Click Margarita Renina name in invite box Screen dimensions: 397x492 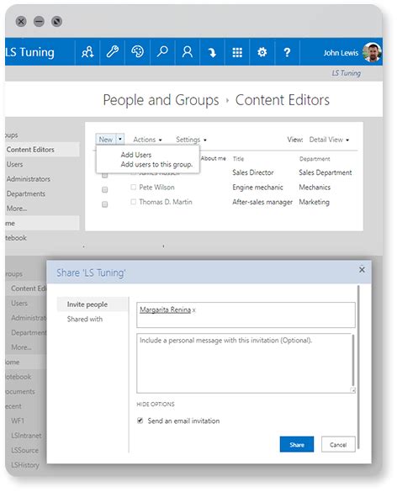pyautogui.click(x=165, y=309)
